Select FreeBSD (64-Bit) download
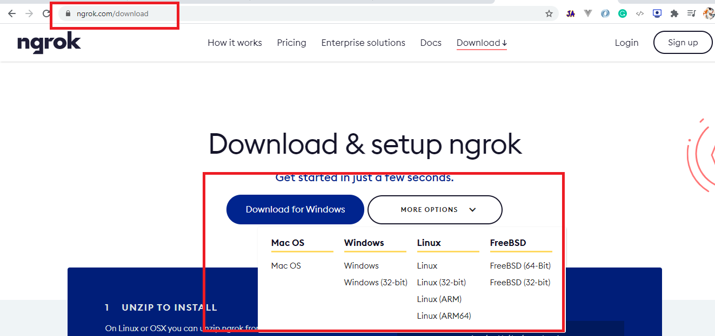Screen dimensions: 715x336 pyautogui.click(x=520, y=265)
